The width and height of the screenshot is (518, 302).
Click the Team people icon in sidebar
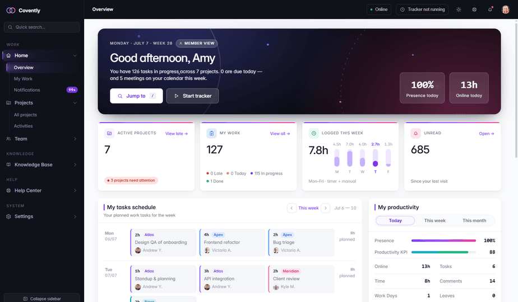pyautogui.click(x=8, y=139)
